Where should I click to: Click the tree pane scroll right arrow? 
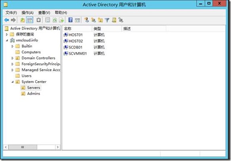click(x=58, y=147)
